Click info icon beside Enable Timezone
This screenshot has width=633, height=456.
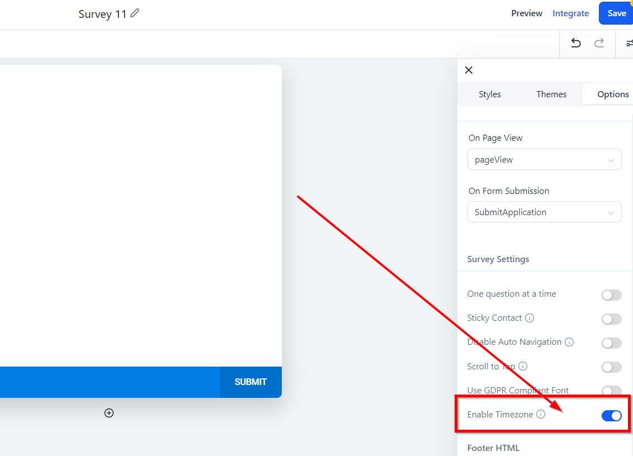click(541, 415)
